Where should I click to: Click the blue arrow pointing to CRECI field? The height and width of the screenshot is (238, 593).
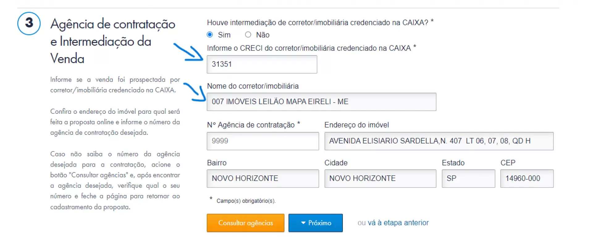click(188, 52)
